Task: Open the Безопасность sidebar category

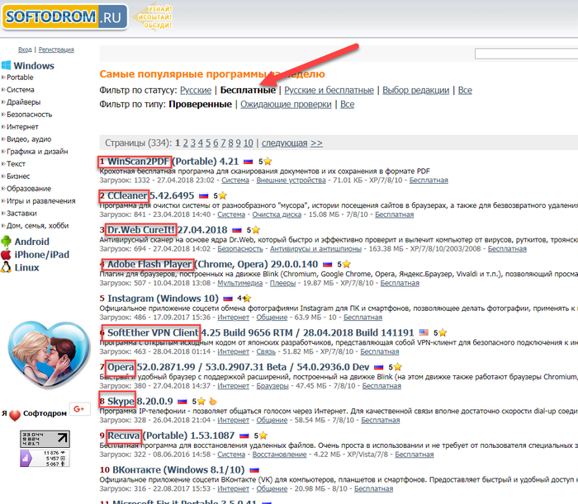Action: coord(29,115)
